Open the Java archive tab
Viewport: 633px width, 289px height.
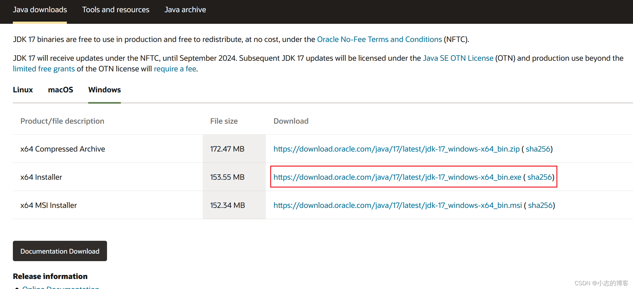(x=185, y=10)
